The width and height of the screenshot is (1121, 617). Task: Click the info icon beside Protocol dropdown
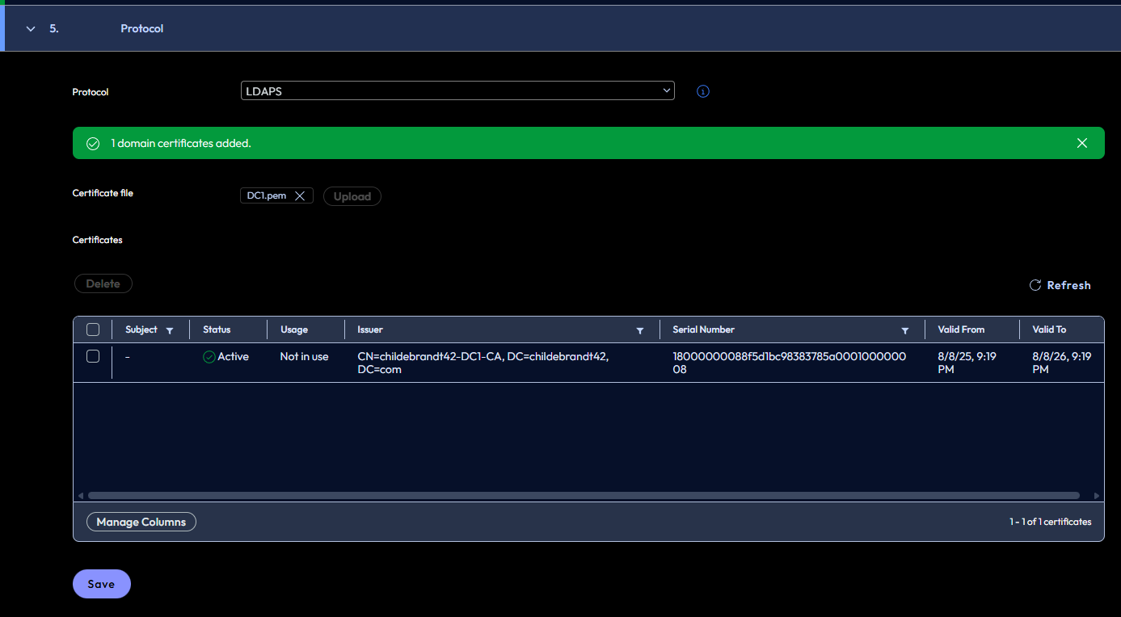(x=703, y=92)
